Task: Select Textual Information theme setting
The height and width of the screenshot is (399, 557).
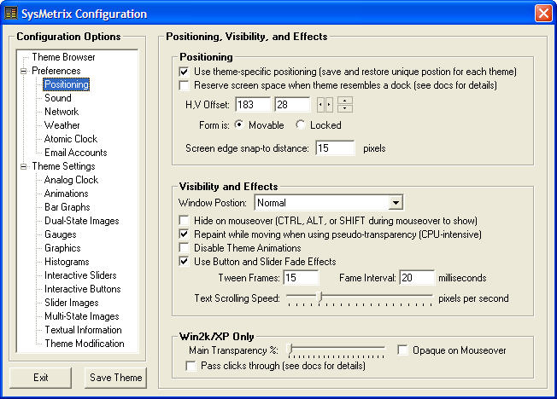Action: [x=83, y=330]
